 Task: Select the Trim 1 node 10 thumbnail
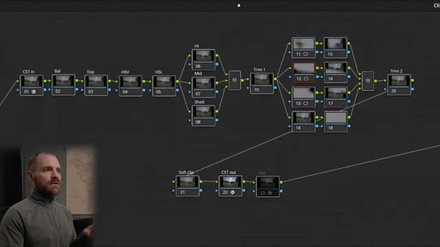(262, 80)
